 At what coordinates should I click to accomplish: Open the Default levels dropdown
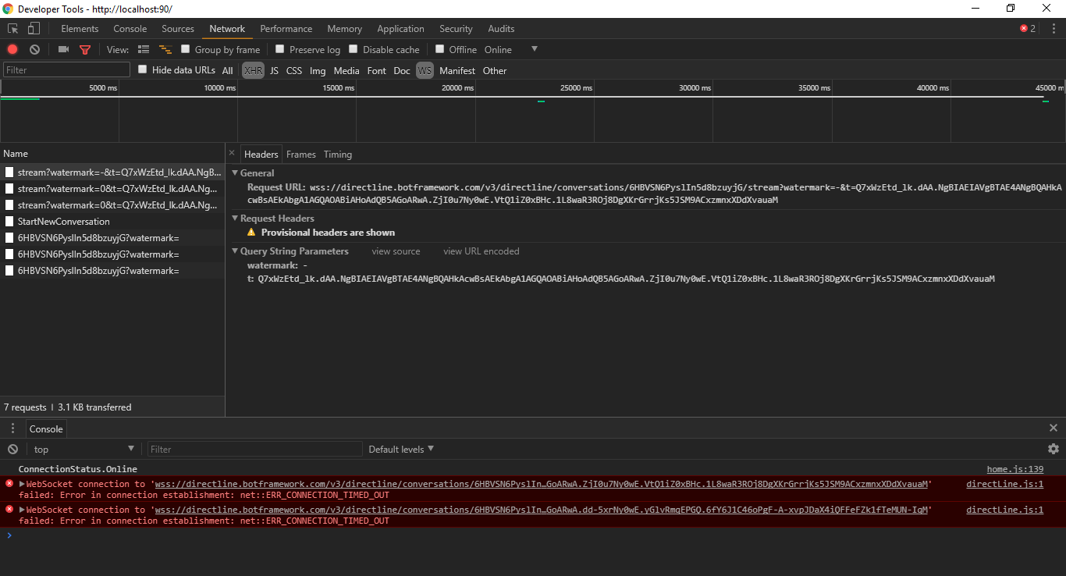point(400,449)
